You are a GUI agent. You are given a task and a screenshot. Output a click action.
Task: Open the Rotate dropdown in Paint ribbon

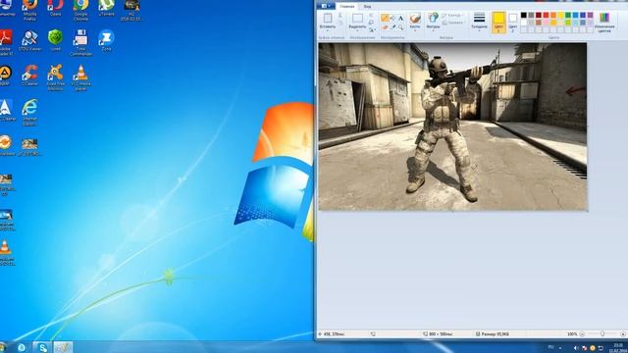372,30
